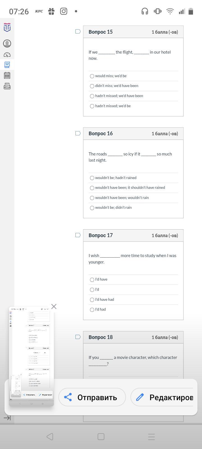Flag question 16 with the bookmark icon
Screen dimensions: 202x449
78,133
